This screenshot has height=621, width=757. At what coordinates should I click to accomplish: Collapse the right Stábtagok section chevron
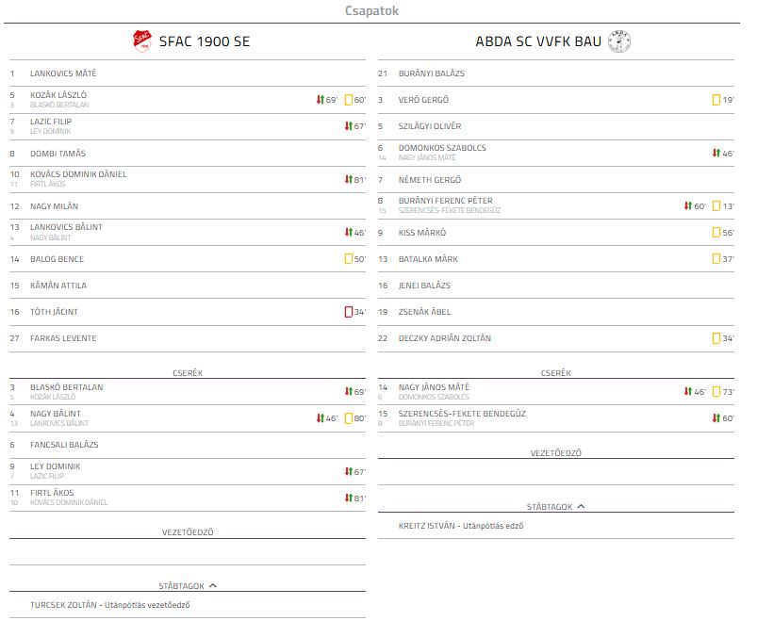pyautogui.click(x=581, y=506)
